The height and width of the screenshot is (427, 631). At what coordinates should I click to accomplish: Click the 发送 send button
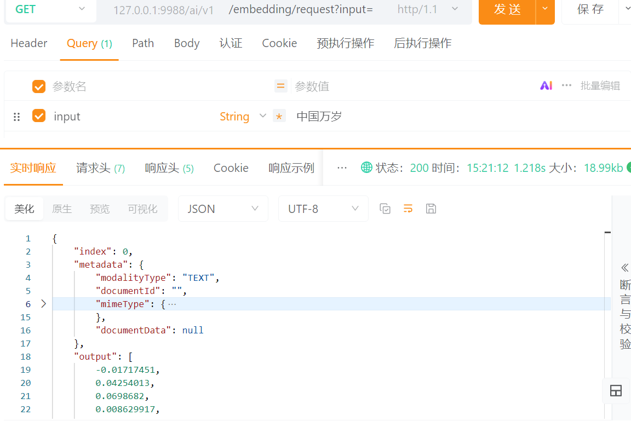point(506,9)
